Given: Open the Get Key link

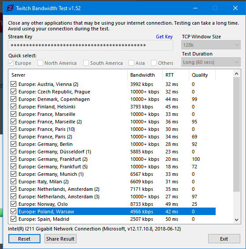Looking at the screenshot, I should point(164,37).
